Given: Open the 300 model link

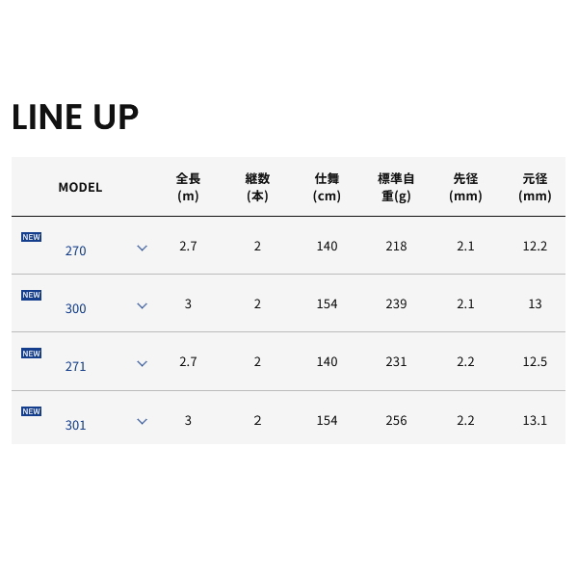Looking at the screenshot, I should coord(75,308).
